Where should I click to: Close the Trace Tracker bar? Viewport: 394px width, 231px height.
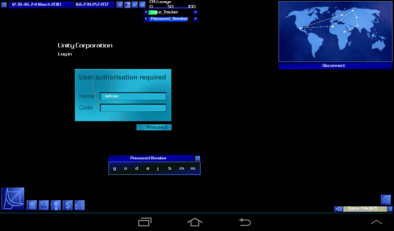tap(390, 209)
